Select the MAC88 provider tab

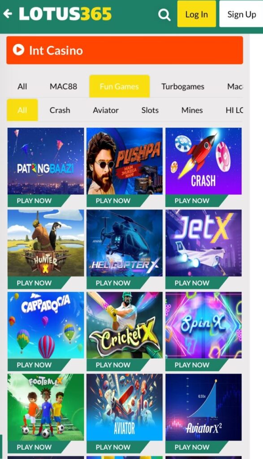pos(64,87)
